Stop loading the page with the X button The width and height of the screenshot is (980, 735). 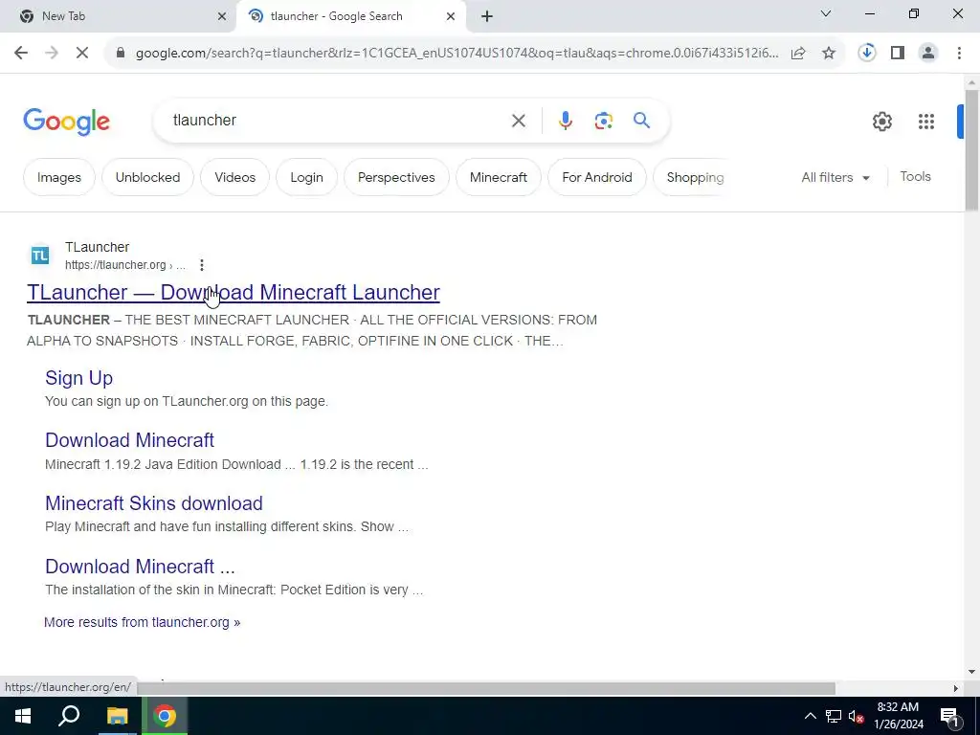click(82, 54)
